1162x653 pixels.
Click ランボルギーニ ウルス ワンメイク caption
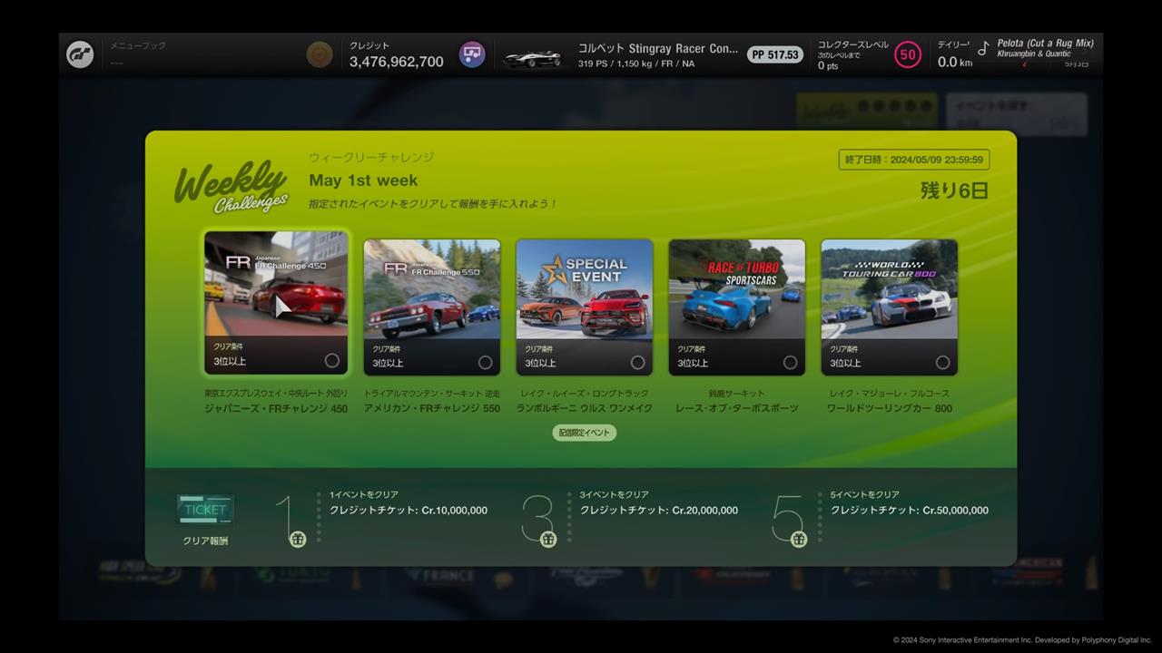pyautogui.click(x=585, y=409)
